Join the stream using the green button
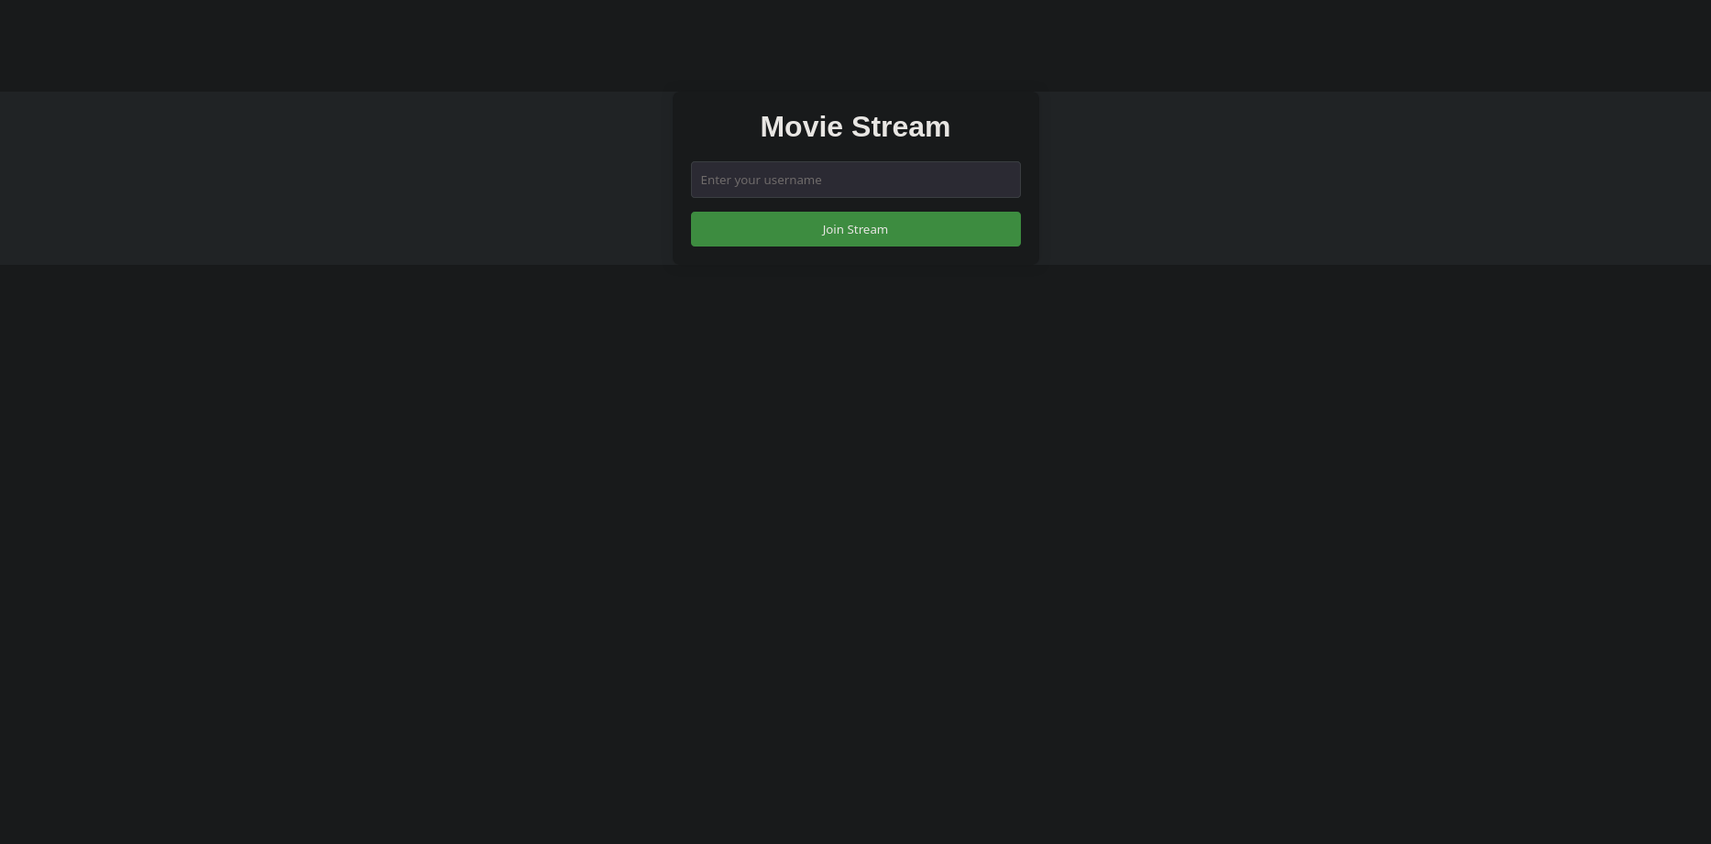The image size is (1711, 844). [x=855, y=229]
